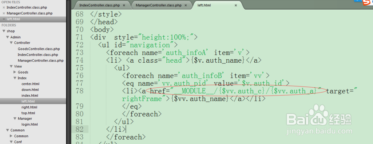Close the IndexController.class.php tab
Screen dimensions: 373x144
click(x=124, y=5)
